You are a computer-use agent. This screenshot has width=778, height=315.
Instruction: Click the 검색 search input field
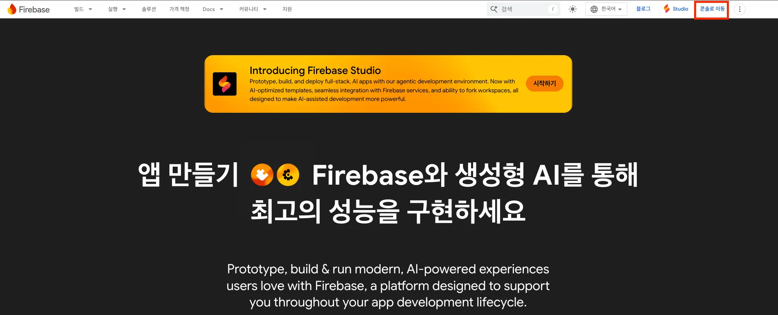523,9
